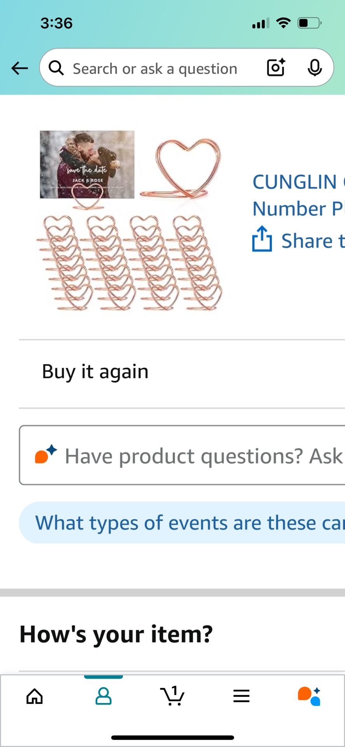The image size is (345, 747).
Task: Open the shopping cart icon
Action: [x=172, y=696]
